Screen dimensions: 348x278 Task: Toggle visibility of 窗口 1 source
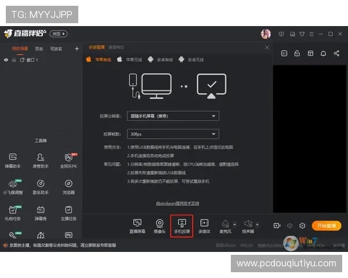(6, 60)
